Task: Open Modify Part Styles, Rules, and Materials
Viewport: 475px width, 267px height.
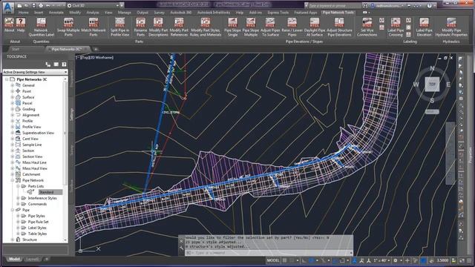Action: tap(206, 27)
